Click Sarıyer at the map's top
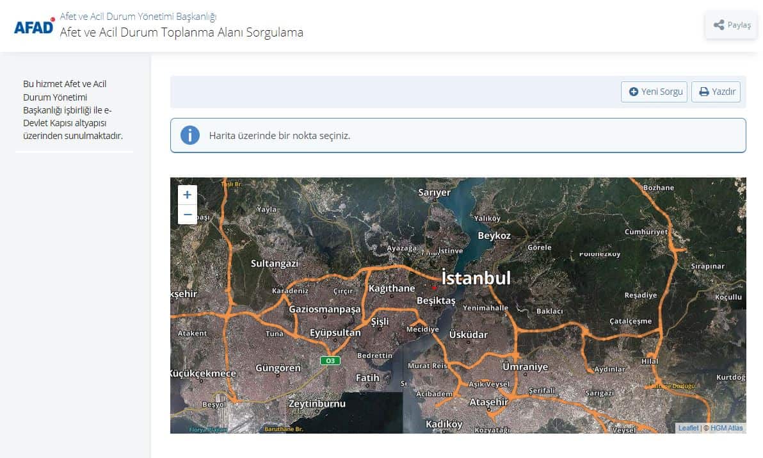 [434, 192]
